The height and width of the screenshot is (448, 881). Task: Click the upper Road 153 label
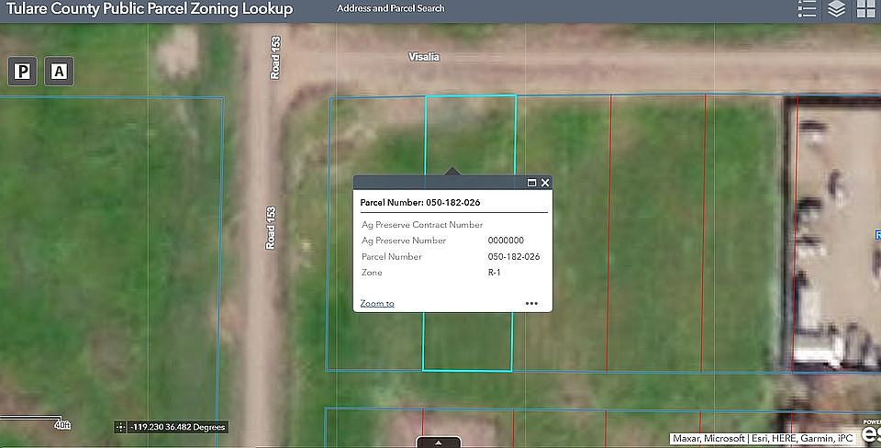pos(274,57)
